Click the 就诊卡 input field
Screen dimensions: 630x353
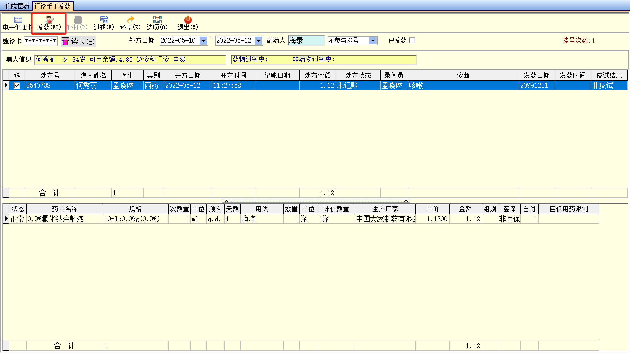(41, 41)
